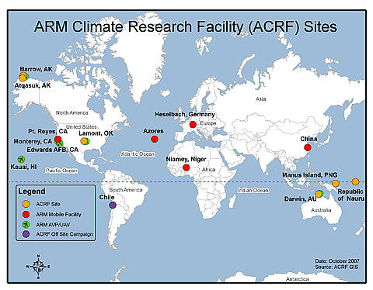The width and height of the screenshot is (373, 290).
Task: Click the red Niamey, Niger marker
Action: (186, 167)
